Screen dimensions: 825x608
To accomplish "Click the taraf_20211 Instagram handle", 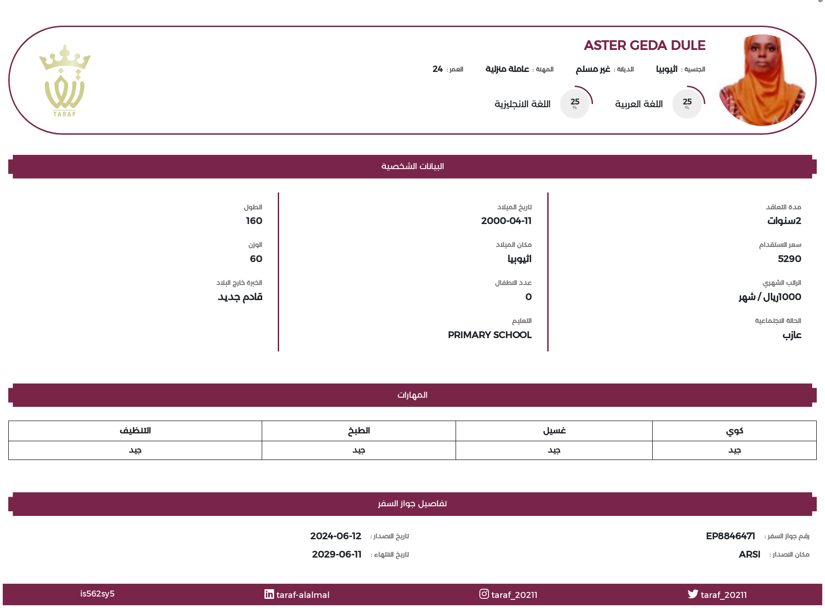I will pyautogui.click(x=514, y=595).
